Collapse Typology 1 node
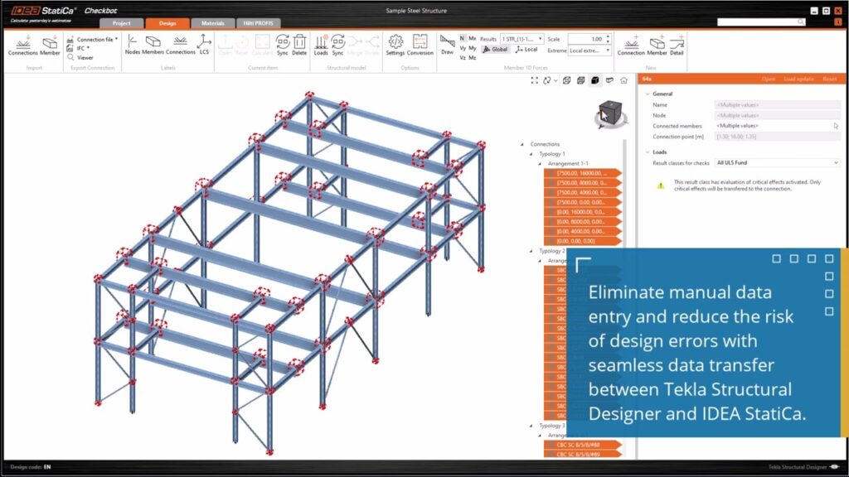 (x=531, y=154)
